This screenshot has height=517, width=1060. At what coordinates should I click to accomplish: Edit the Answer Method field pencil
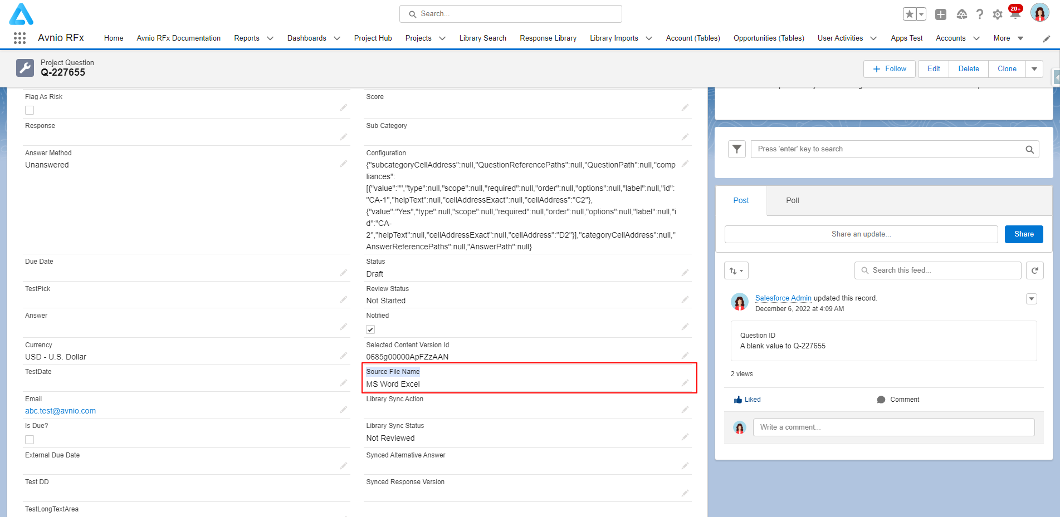(344, 164)
